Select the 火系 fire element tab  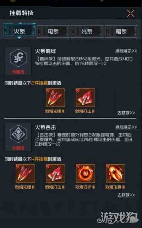[20, 31]
